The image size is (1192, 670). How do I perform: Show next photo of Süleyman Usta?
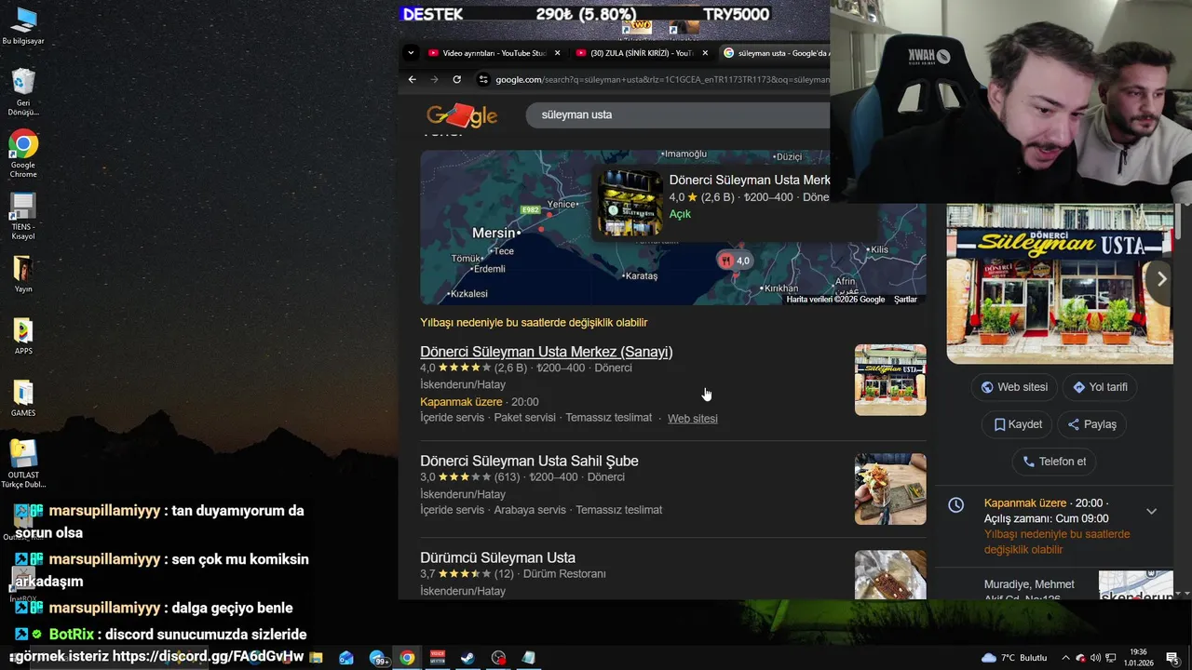1160,278
